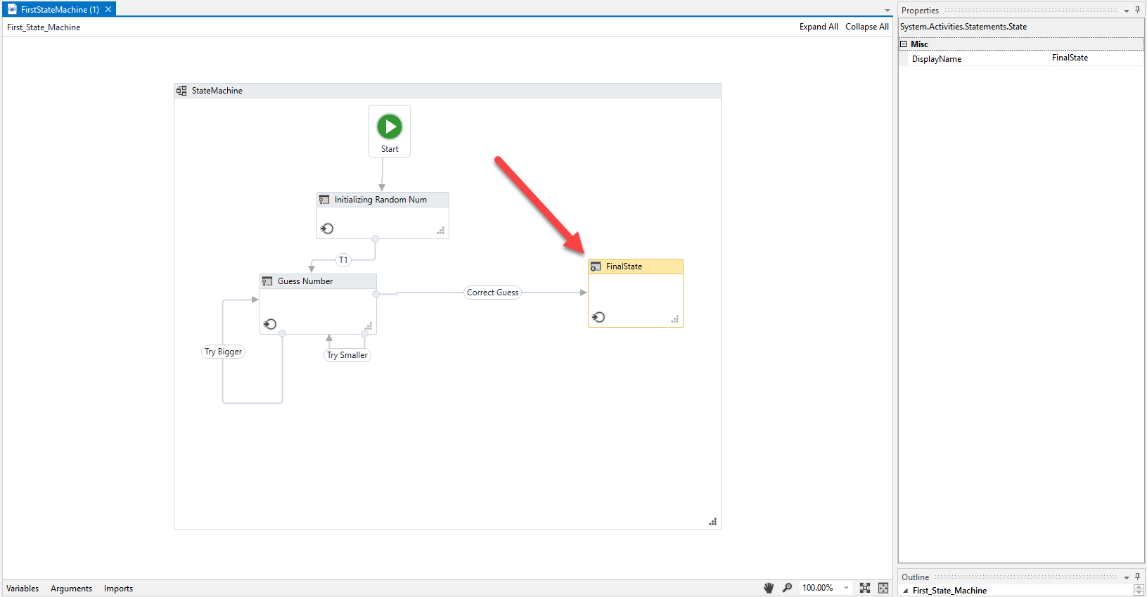Close the FirstStateMachine tab

click(x=108, y=9)
